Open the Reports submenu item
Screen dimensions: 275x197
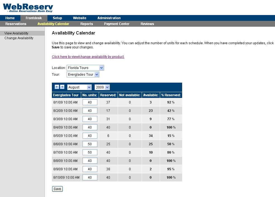pyautogui.click(x=86, y=24)
